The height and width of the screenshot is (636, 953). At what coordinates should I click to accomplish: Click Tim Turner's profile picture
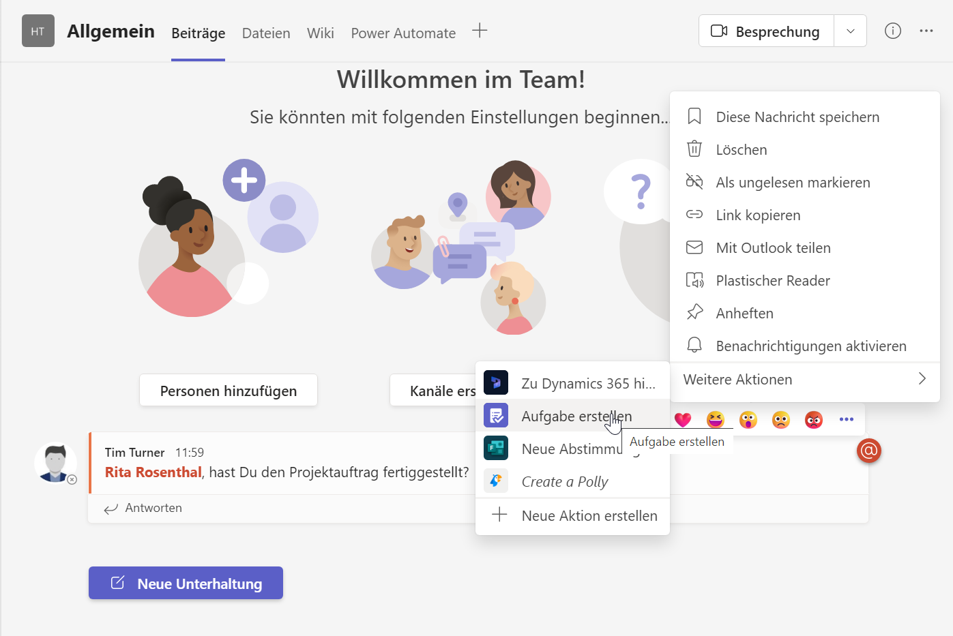55,463
